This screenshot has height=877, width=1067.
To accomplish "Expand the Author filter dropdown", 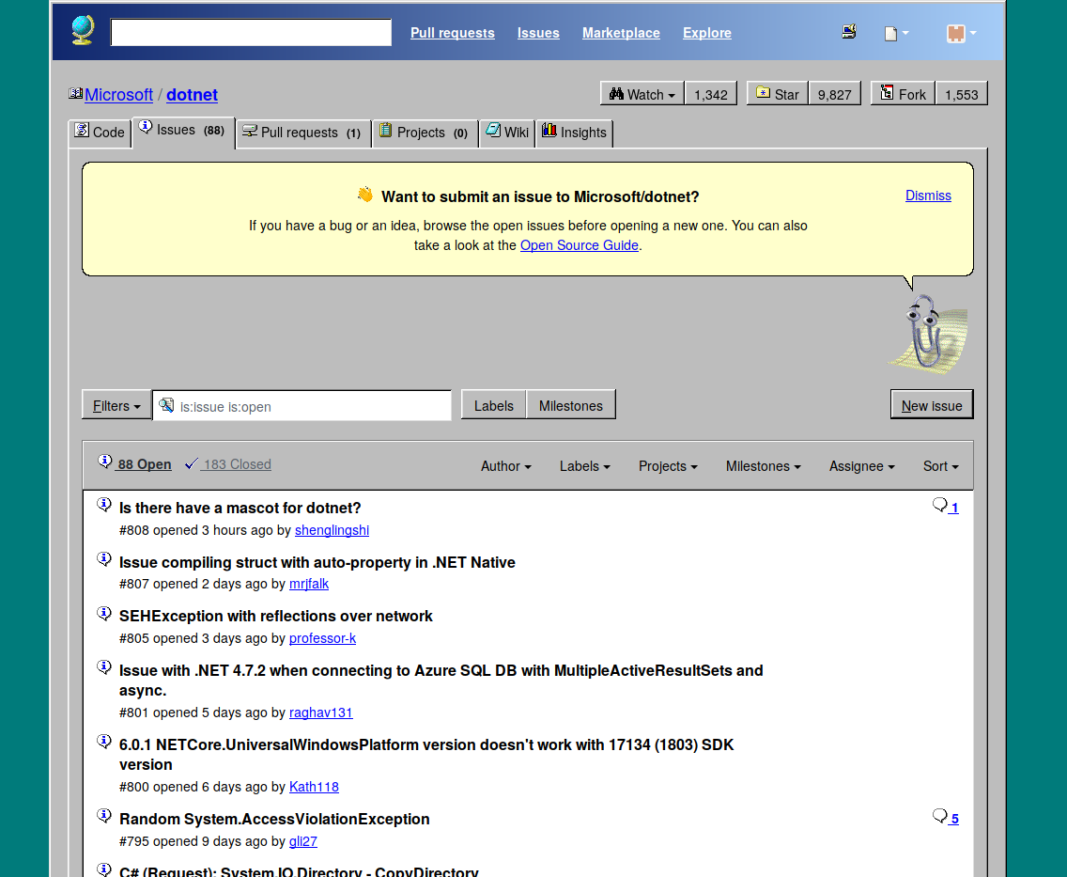I will [505, 465].
